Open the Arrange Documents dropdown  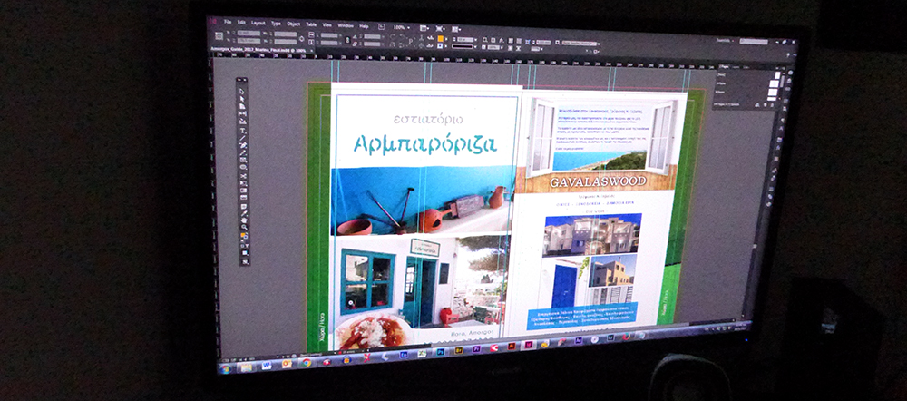pos(457,29)
